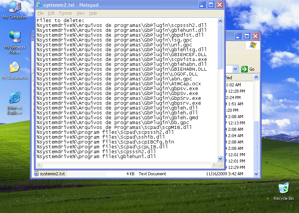Click the 12:28 PM timestamp row in Explorer
The image size is (299, 213).
point(236,91)
